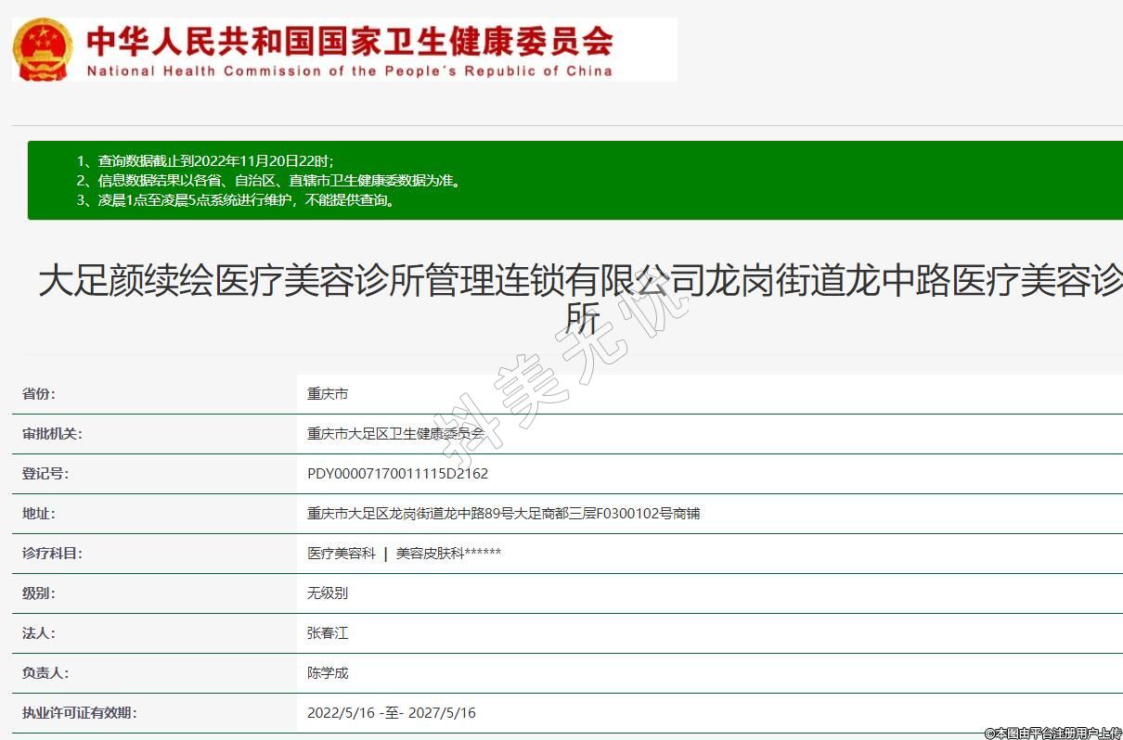Click the address value 龙中路89号大足商都

(503, 514)
